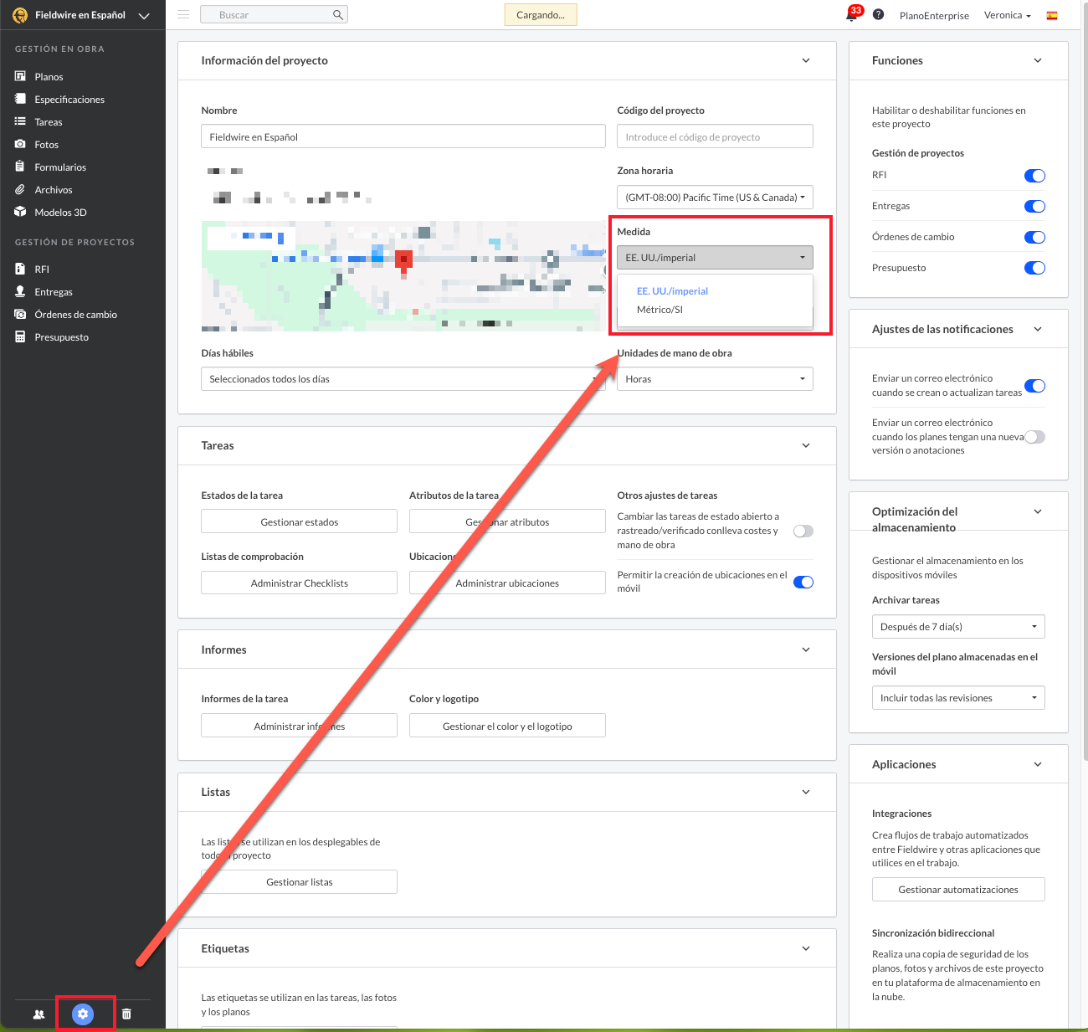Enable email for new plan versions
The width and height of the screenshot is (1088, 1032).
pos(1034,437)
